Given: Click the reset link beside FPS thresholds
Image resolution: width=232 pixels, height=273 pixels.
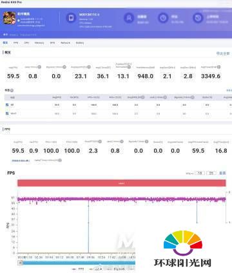Looking at the screenshot, I should tap(222, 173).
